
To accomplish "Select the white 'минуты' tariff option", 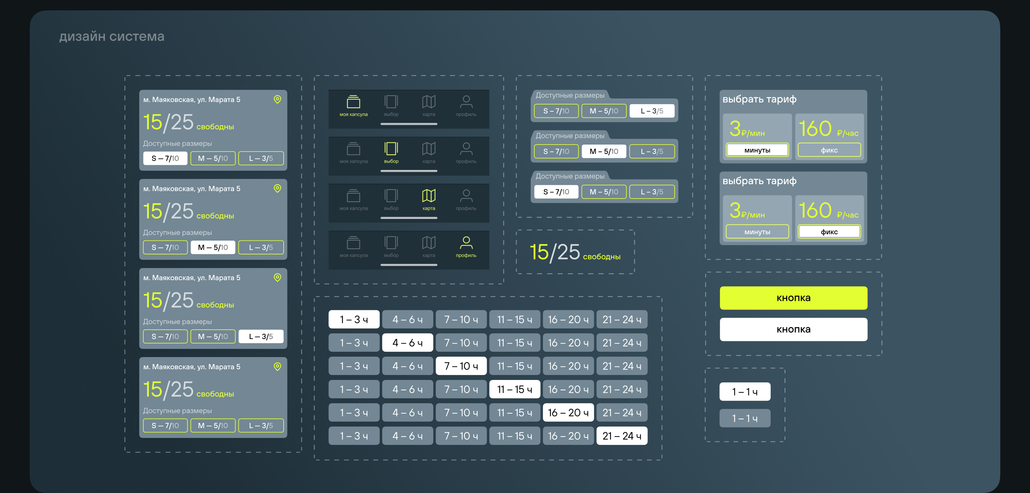I will coord(757,150).
